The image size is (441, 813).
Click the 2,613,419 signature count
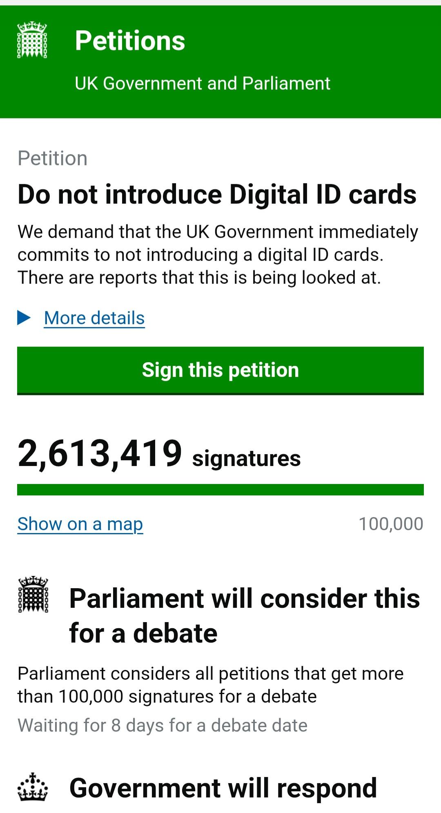[x=100, y=453]
